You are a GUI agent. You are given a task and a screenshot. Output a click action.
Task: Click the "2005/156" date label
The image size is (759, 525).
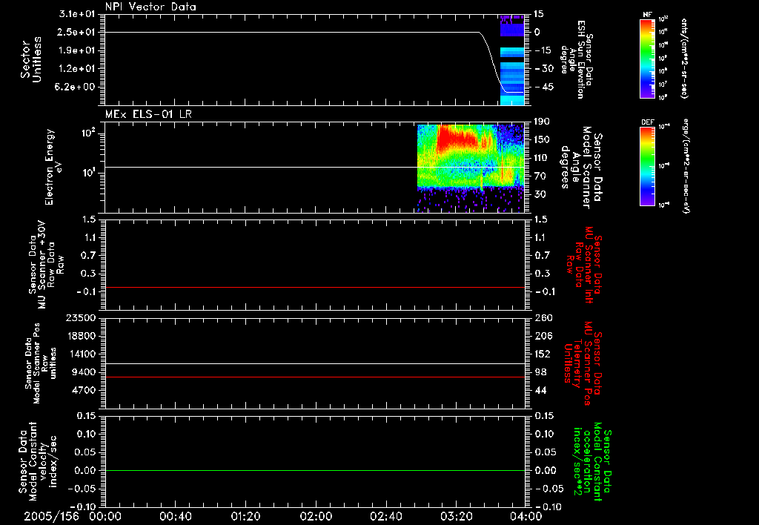51,516
